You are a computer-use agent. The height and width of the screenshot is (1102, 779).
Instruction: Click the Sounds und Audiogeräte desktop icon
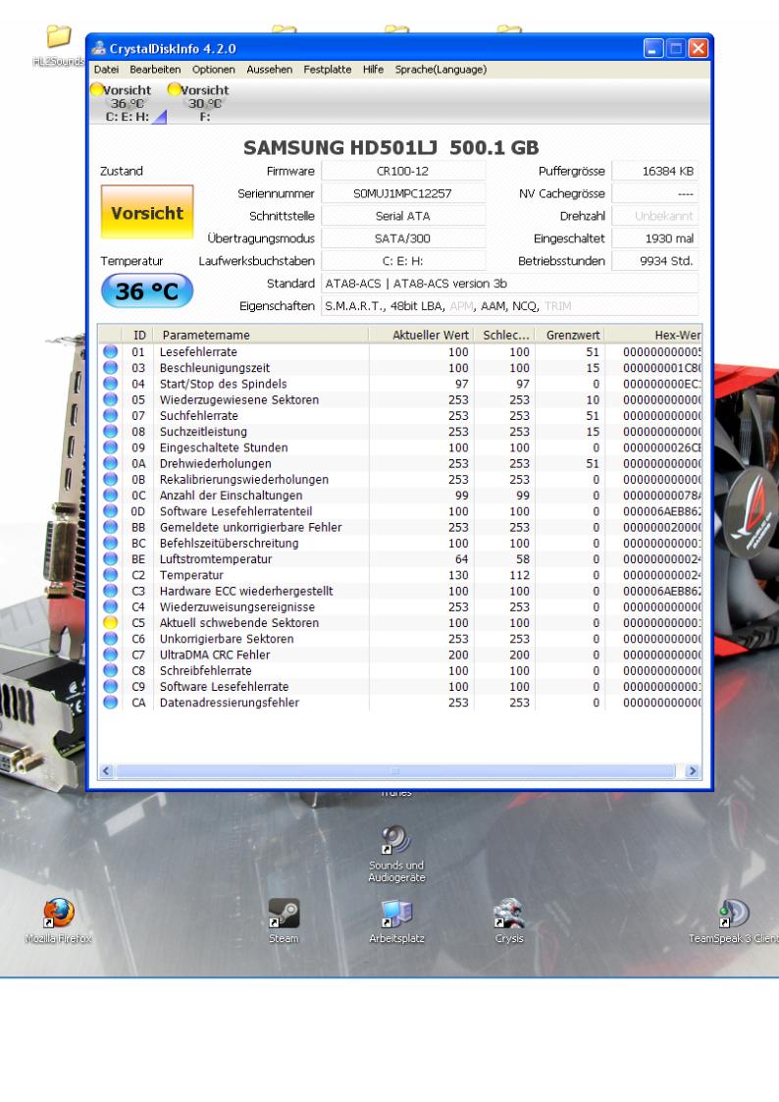pyautogui.click(x=396, y=853)
